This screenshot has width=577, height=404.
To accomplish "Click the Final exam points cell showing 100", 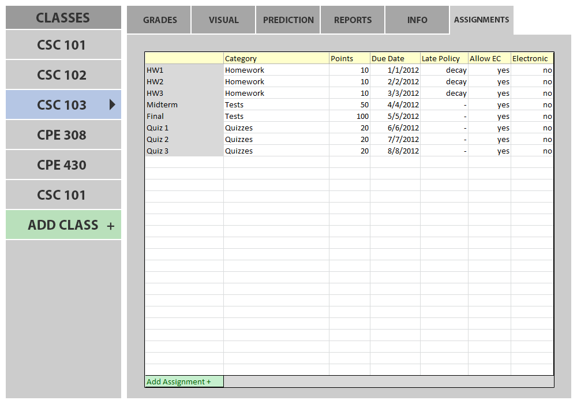I will 349,116.
